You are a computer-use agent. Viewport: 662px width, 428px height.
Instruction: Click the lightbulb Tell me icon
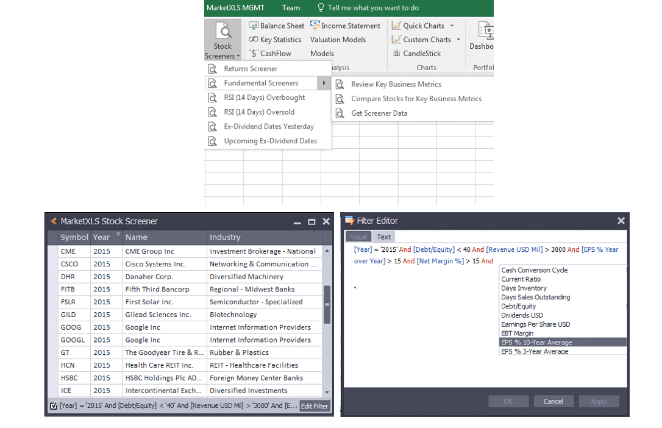click(x=321, y=7)
